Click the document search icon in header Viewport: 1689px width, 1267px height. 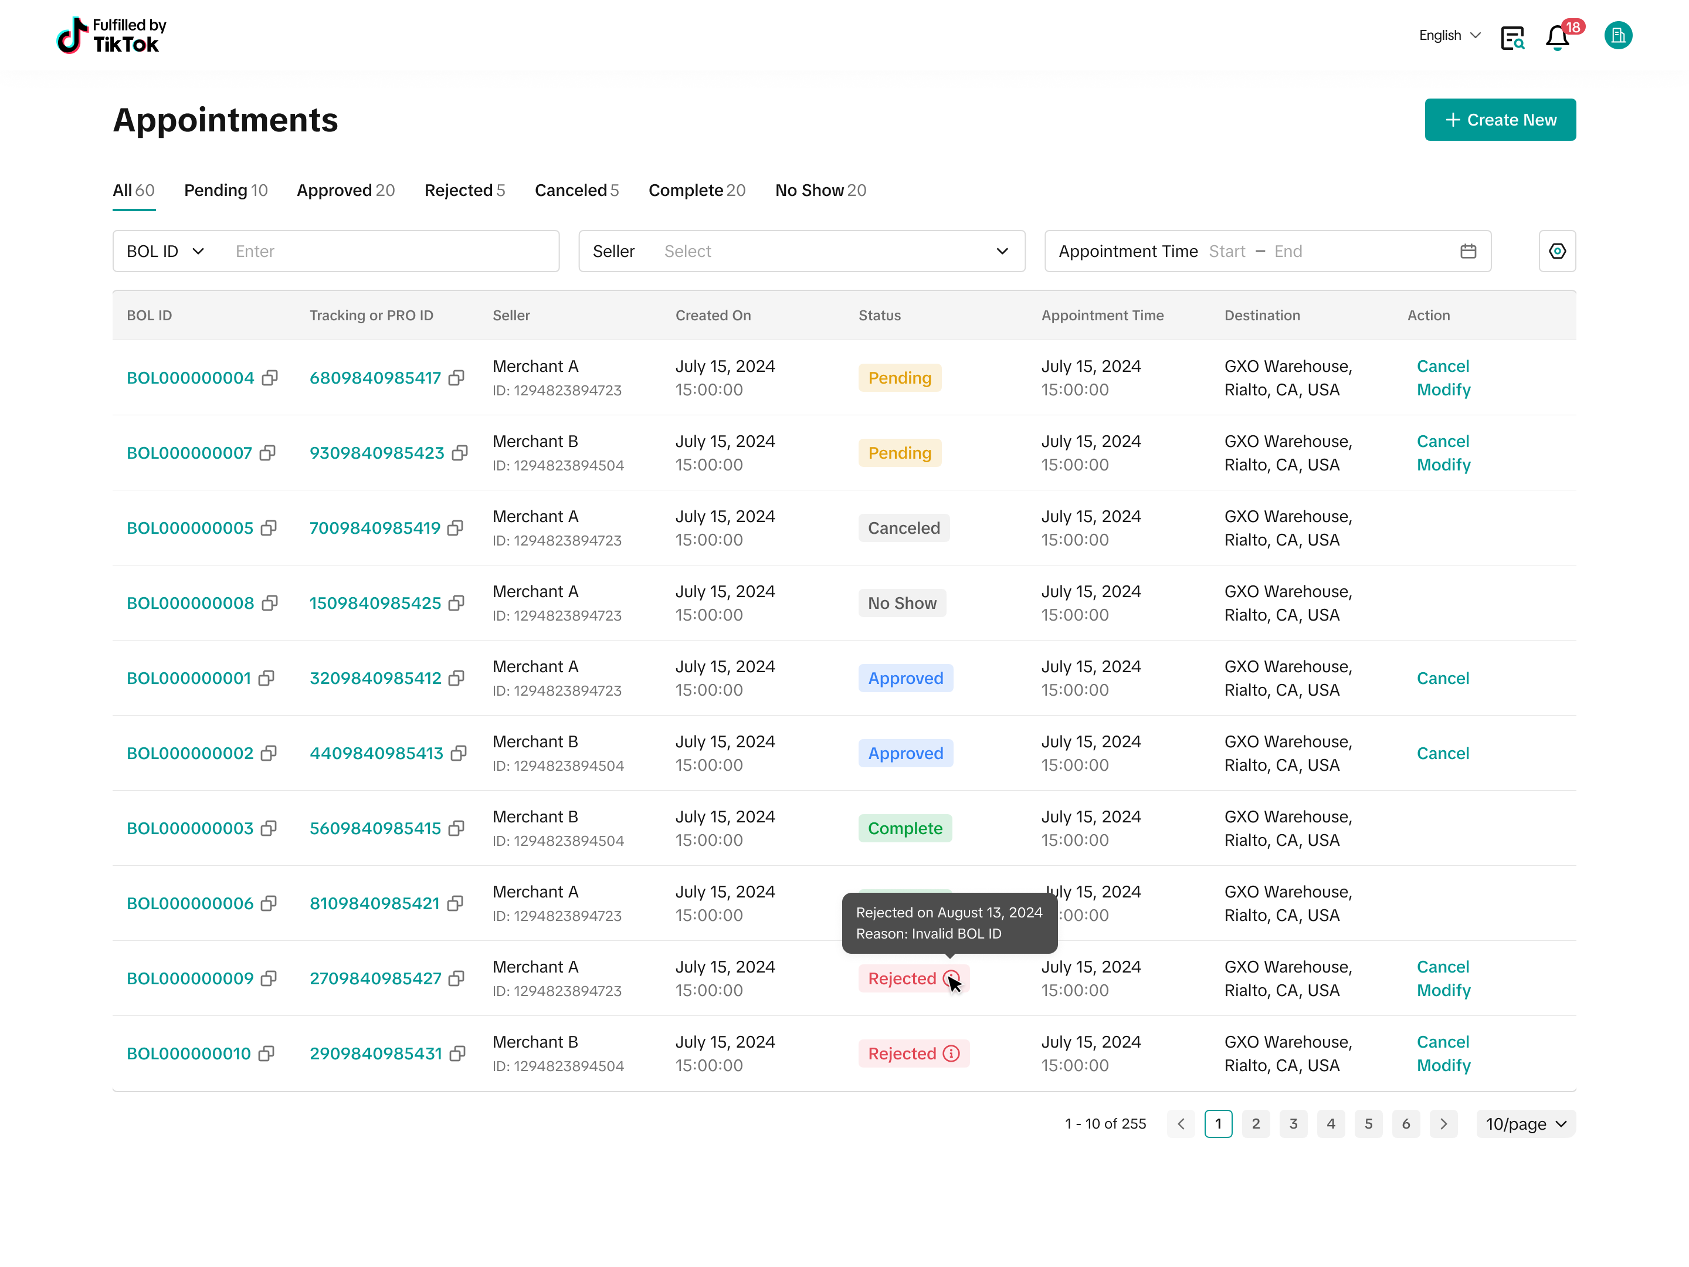click(x=1512, y=36)
